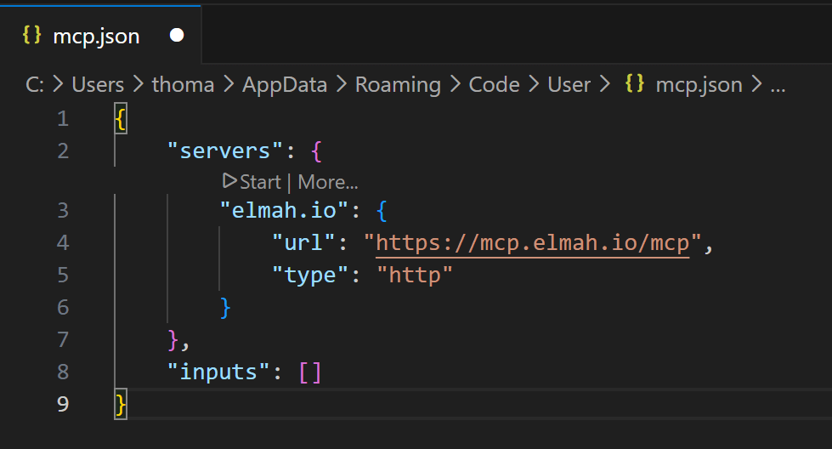Click the "inputs" key text
The image size is (832, 449).
pos(218,372)
